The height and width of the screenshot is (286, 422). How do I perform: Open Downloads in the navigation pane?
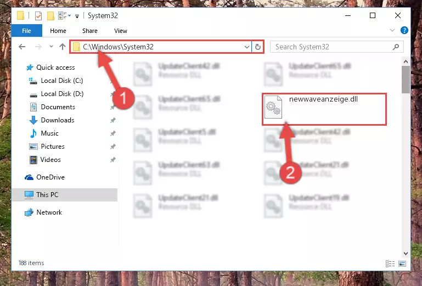point(58,120)
